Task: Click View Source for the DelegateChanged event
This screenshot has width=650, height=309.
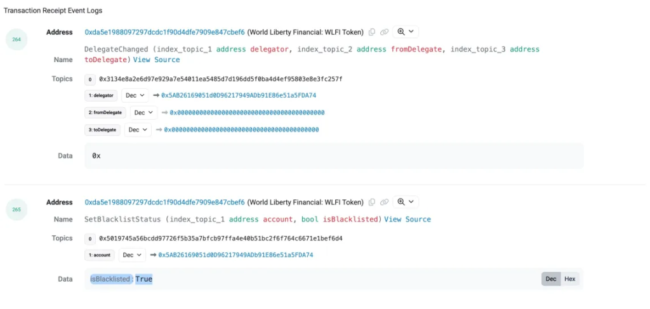Action: 156,60
